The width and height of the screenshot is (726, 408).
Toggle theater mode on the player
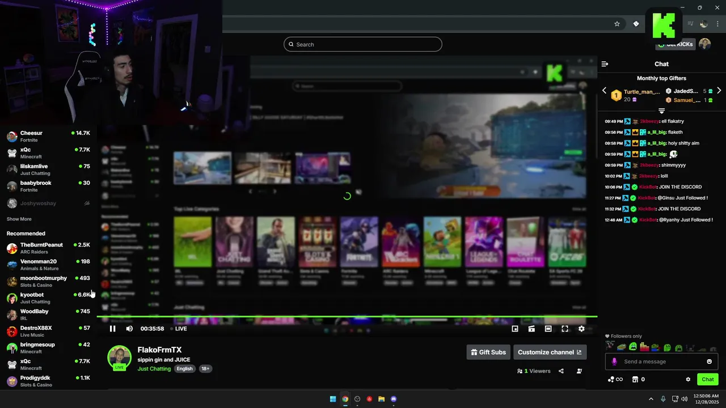coord(548,329)
